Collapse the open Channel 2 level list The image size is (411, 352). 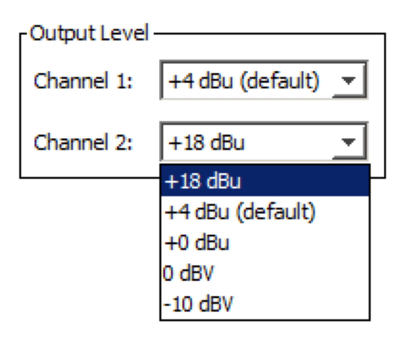tap(349, 142)
